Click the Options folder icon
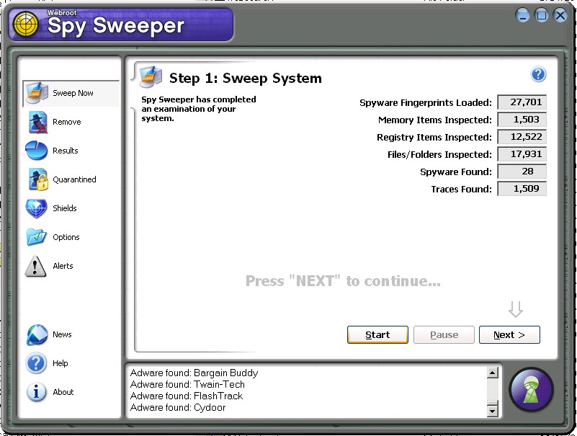 pyautogui.click(x=37, y=237)
